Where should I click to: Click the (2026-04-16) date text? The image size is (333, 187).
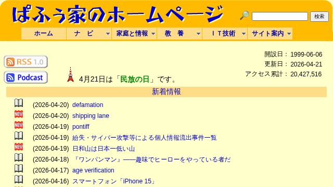[x=51, y=181]
